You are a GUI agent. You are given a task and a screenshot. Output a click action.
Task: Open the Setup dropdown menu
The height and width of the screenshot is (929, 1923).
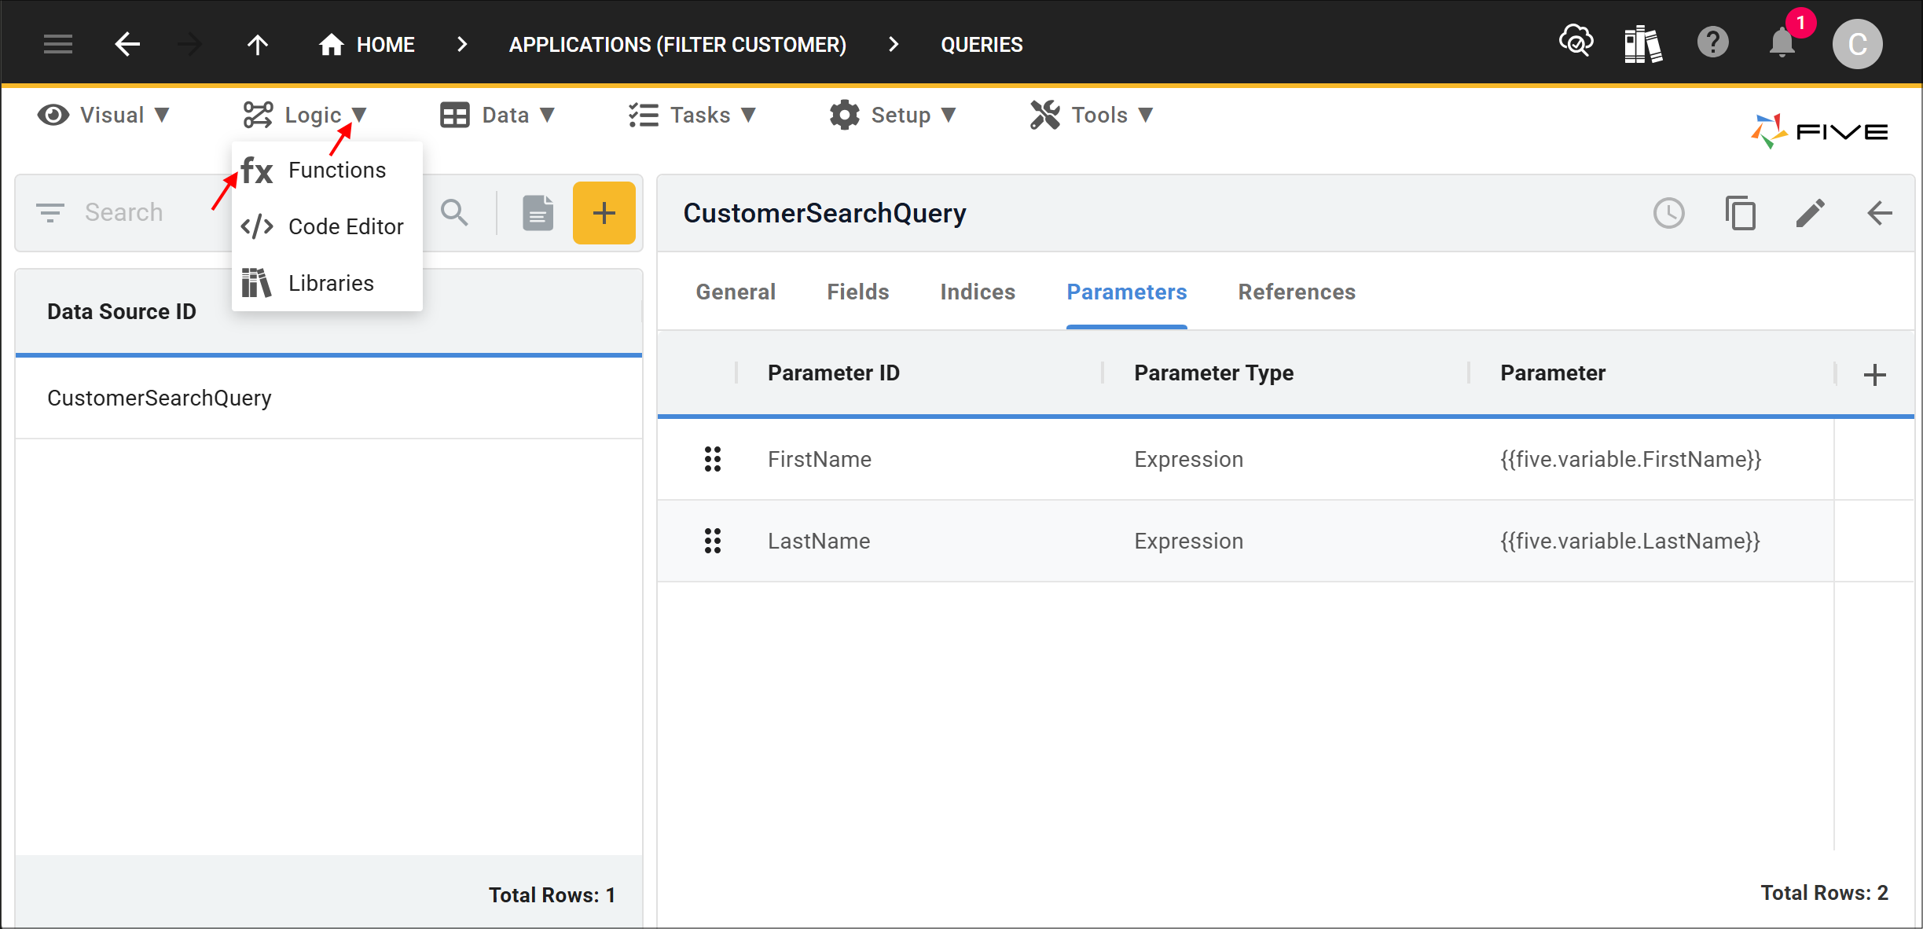(894, 116)
